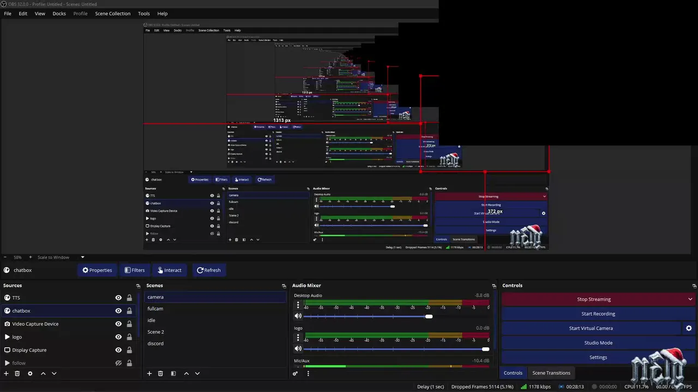The width and height of the screenshot is (698, 392).
Task: Expand Stop Streaming dropdown chevron
Action: 690,299
